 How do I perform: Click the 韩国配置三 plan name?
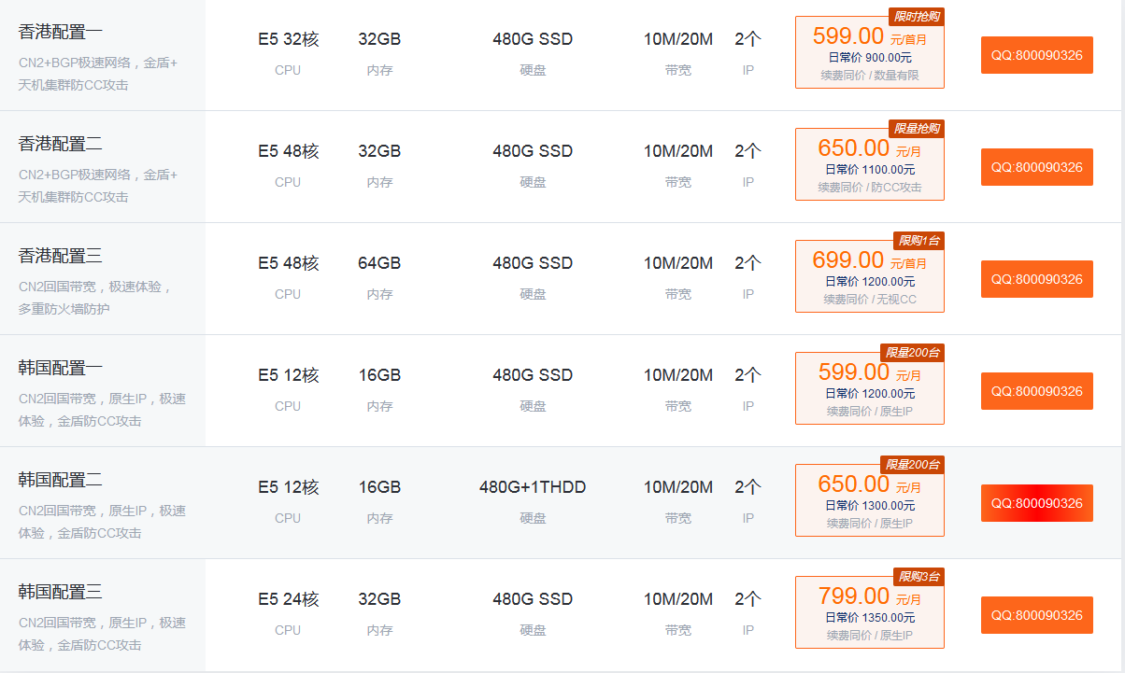[x=61, y=592]
